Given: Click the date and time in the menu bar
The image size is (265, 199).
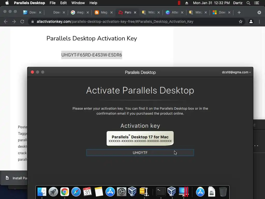Looking at the screenshot, I should 211,3.
